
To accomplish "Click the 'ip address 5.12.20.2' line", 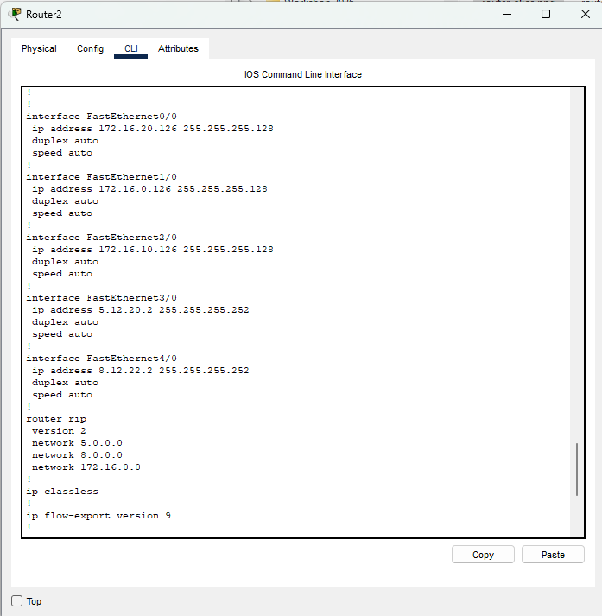I will (141, 310).
